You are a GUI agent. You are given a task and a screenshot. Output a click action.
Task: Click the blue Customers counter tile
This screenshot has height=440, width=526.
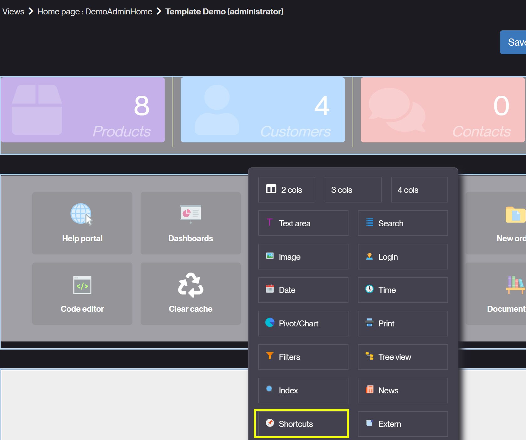[263, 110]
